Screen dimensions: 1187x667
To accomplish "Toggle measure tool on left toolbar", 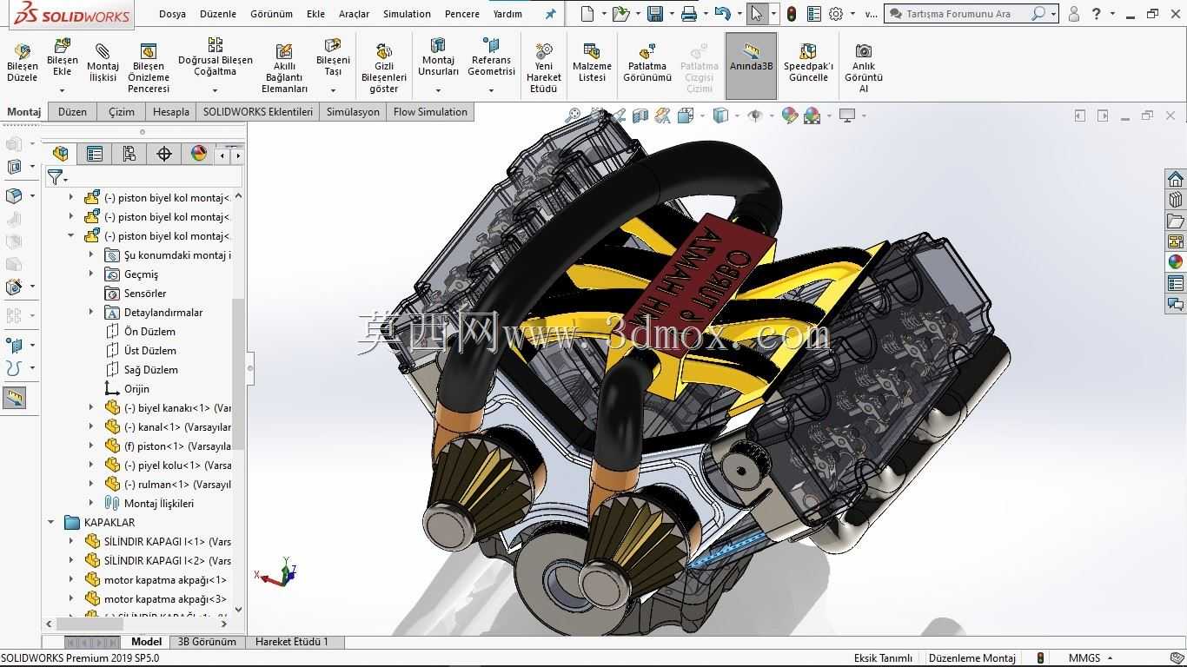I will tap(15, 398).
